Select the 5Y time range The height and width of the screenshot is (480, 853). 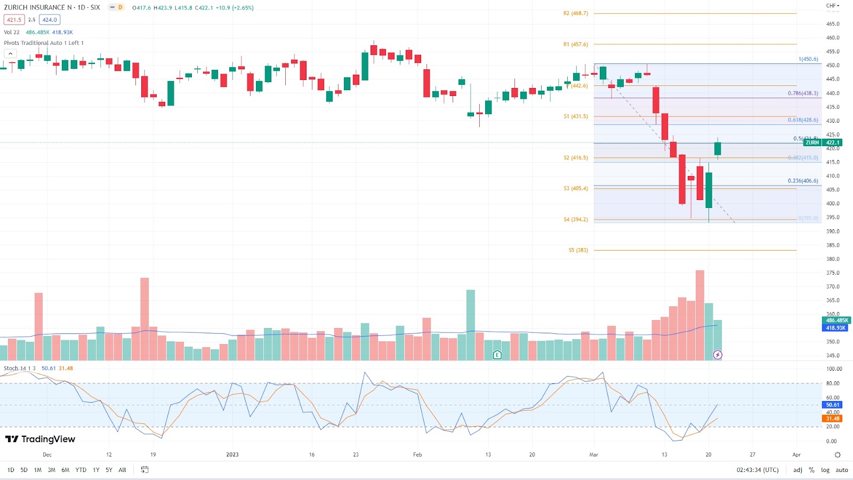[x=109, y=470]
